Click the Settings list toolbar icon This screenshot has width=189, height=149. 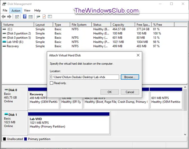coord(50,16)
